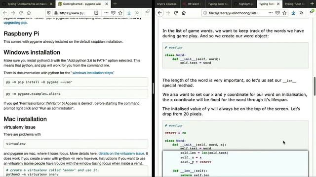
Task: Click python3 -m virtualenv anenv line
Action: tap(32, 175)
